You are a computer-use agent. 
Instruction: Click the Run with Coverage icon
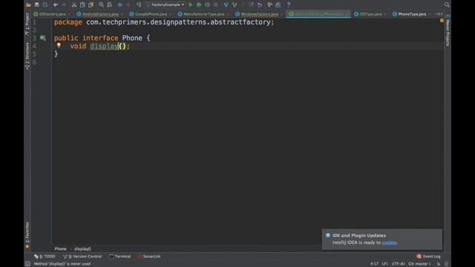pos(207,5)
